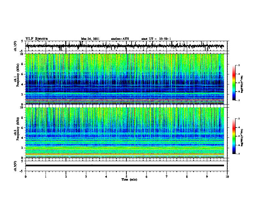Click the '6' kHz tick of ch.2 spectrogram
Viewport: 256px width, 198px height.
tap(23, 128)
